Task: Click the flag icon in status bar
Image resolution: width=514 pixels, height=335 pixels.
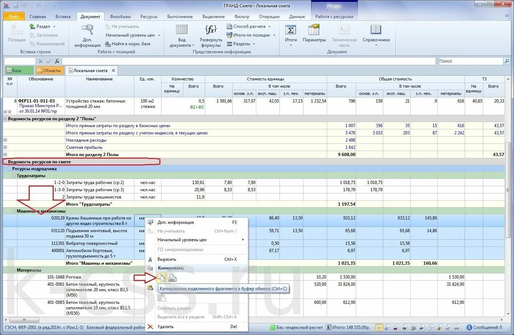Action: [396, 327]
